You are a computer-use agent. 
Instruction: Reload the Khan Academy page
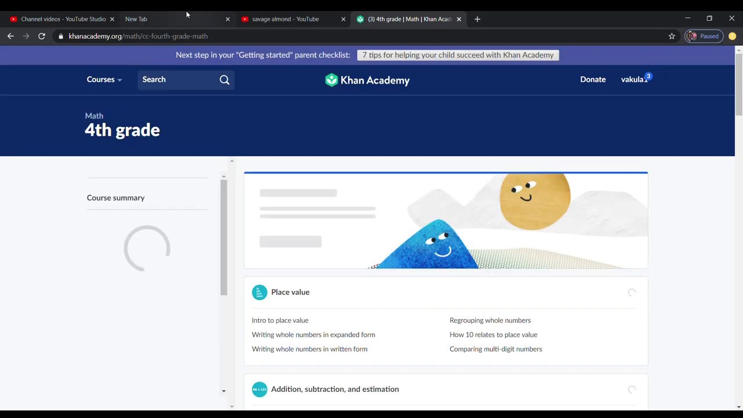(x=42, y=36)
